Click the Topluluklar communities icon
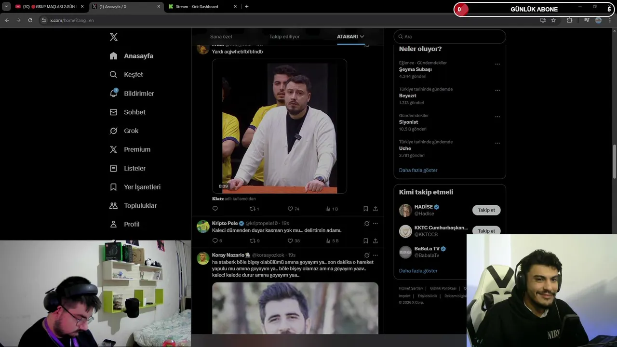The height and width of the screenshot is (347, 617). (113, 206)
